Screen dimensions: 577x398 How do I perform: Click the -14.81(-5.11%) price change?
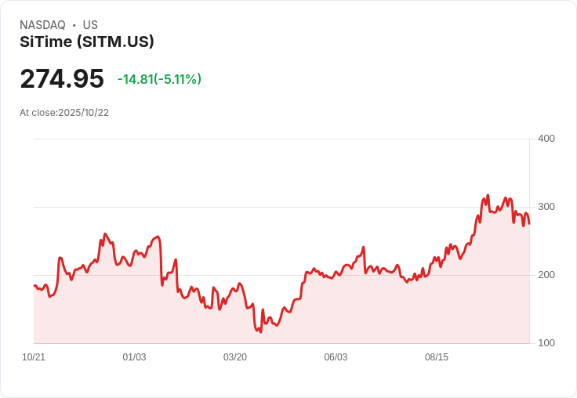click(x=159, y=79)
